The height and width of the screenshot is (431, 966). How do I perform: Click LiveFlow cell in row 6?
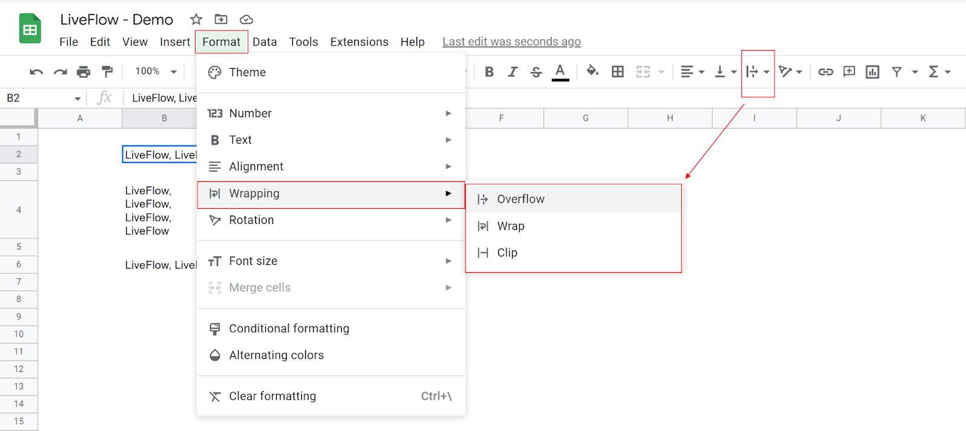[x=160, y=265]
